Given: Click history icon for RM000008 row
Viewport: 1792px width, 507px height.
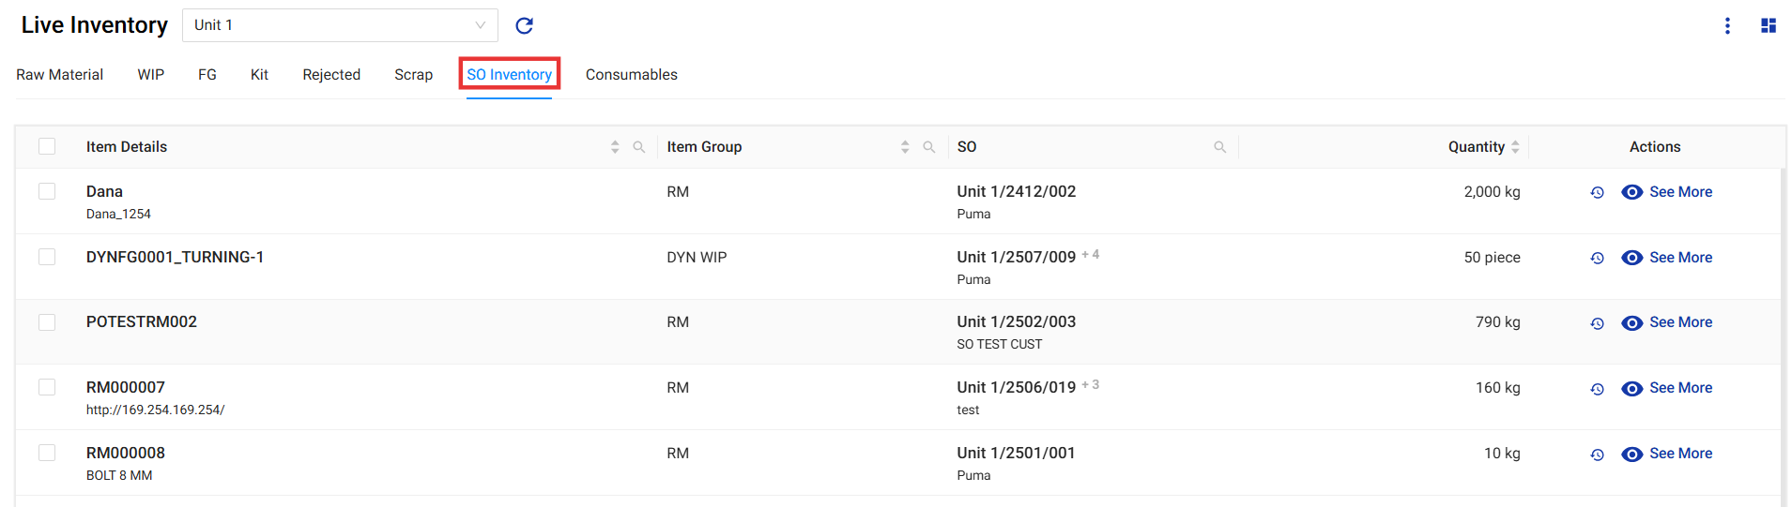Looking at the screenshot, I should pos(1597,455).
